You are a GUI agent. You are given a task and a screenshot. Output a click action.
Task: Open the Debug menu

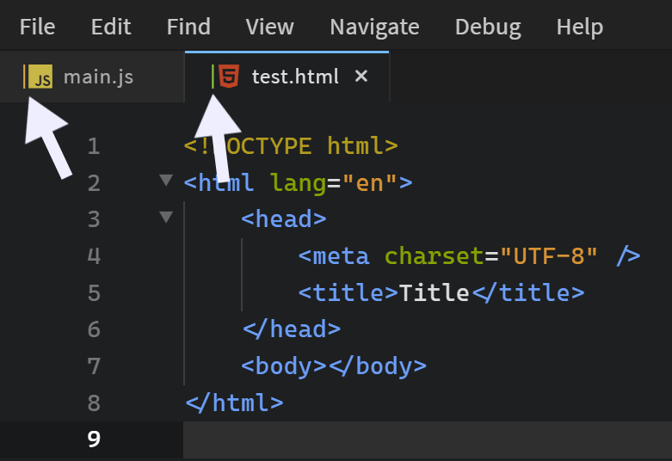[488, 27]
